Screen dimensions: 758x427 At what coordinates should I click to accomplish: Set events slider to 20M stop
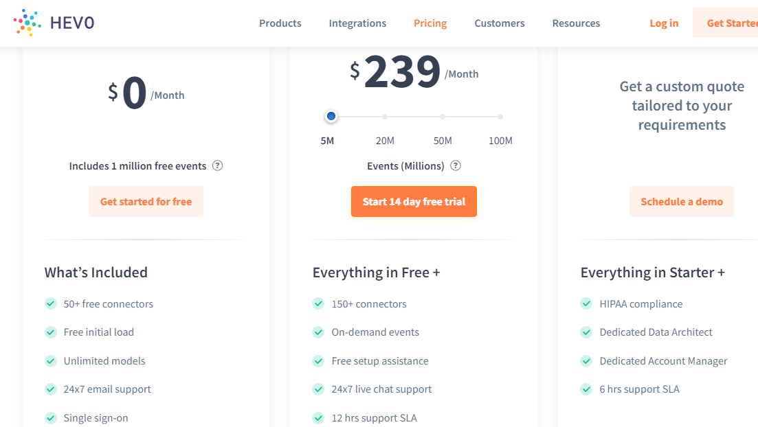385,117
